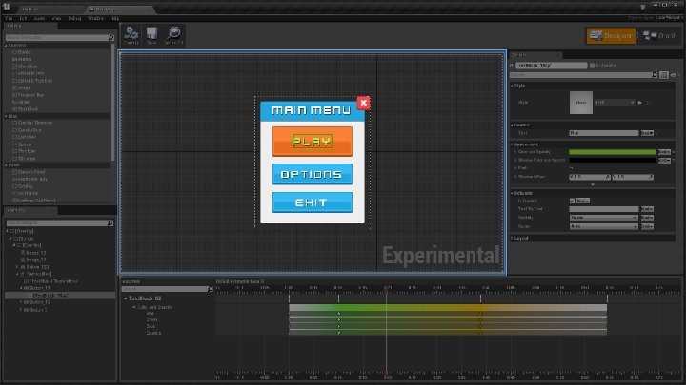
Task: Click the Style image thumbnail preview
Action: (x=580, y=101)
